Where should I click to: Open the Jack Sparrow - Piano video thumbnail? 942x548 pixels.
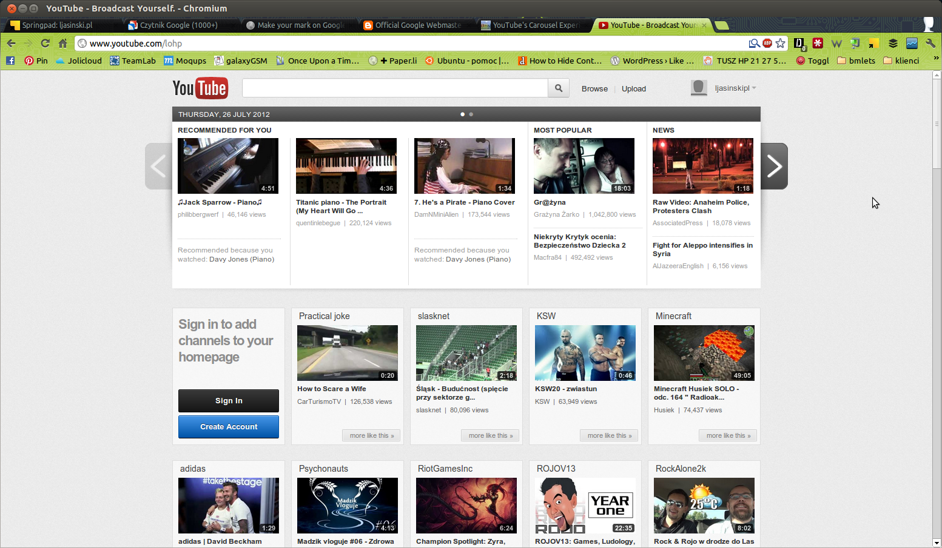[x=228, y=166]
